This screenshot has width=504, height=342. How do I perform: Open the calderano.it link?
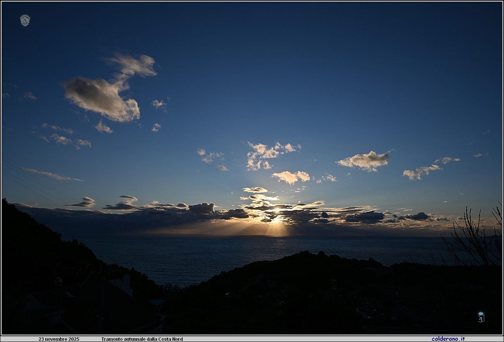point(448,339)
